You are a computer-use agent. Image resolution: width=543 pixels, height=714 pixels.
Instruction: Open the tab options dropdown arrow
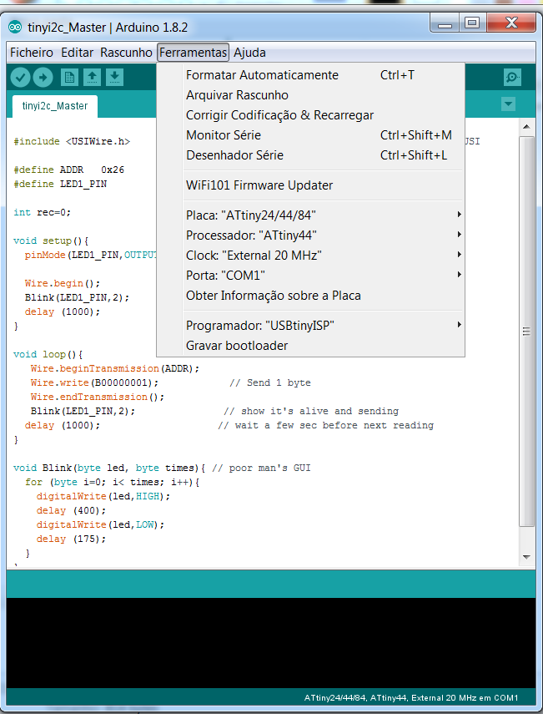pyautogui.click(x=508, y=104)
